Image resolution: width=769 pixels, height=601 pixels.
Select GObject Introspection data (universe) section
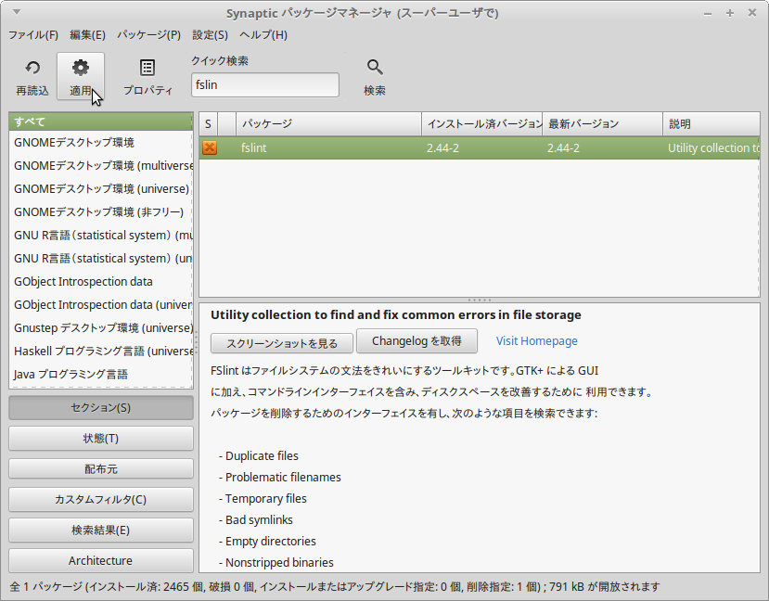point(100,304)
